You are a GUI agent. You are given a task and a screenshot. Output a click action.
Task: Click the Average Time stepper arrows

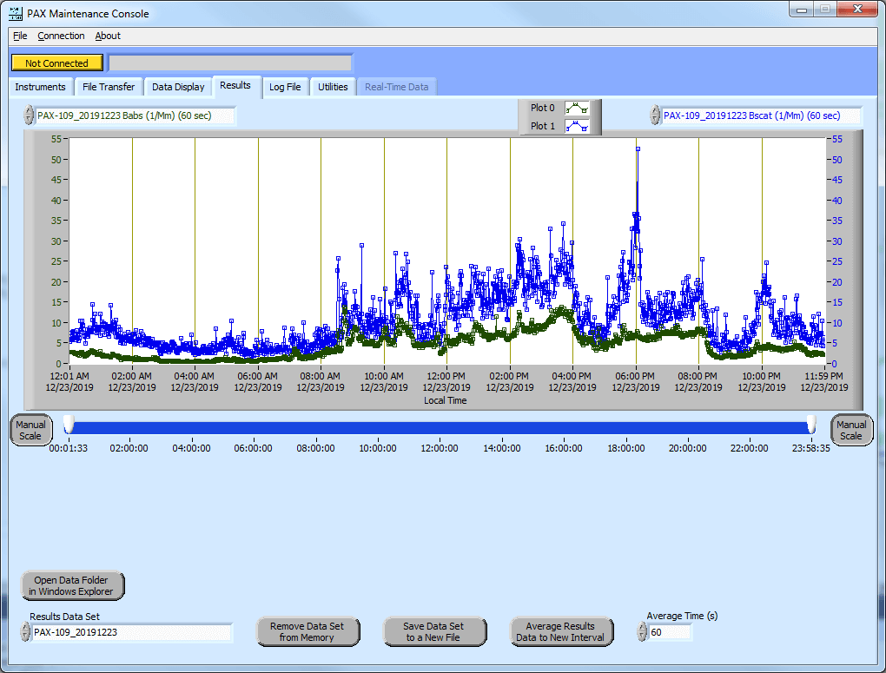(x=643, y=632)
